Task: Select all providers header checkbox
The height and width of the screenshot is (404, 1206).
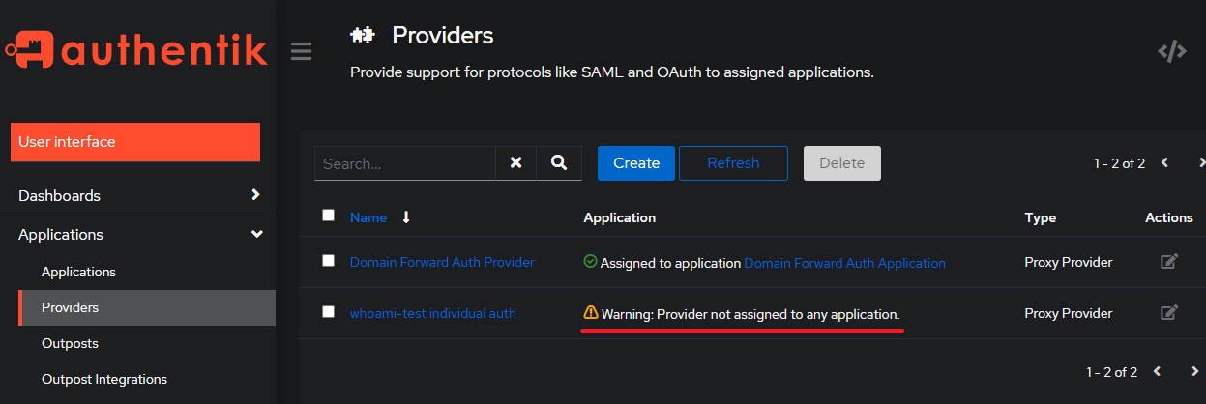Action: pos(329,216)
